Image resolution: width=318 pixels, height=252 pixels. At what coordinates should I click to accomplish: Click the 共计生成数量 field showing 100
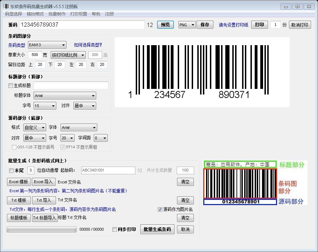[185, 170]
